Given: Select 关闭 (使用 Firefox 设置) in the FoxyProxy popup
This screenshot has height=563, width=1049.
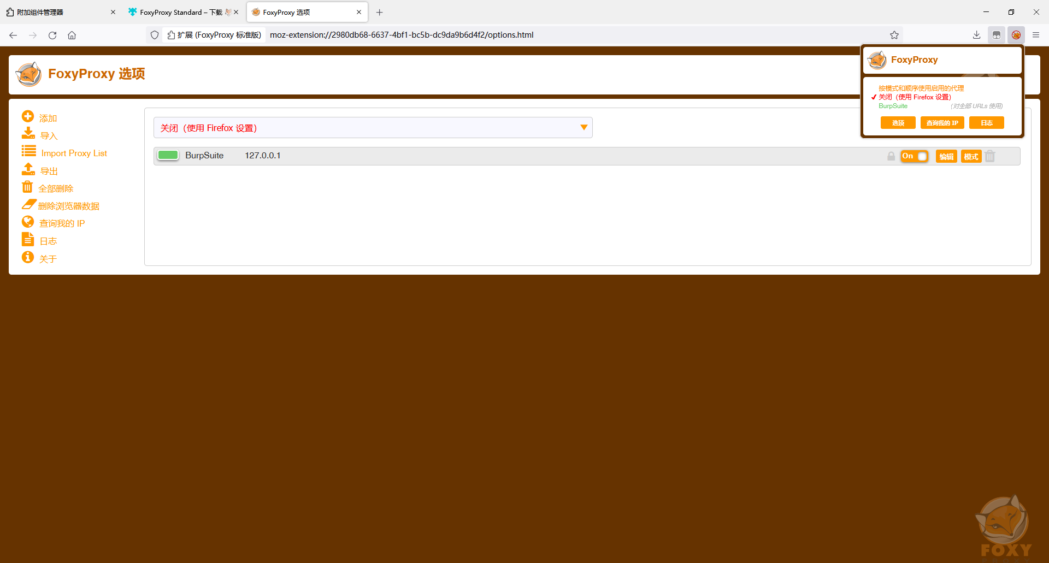Looking at the screenshot, I should point(915,97).
